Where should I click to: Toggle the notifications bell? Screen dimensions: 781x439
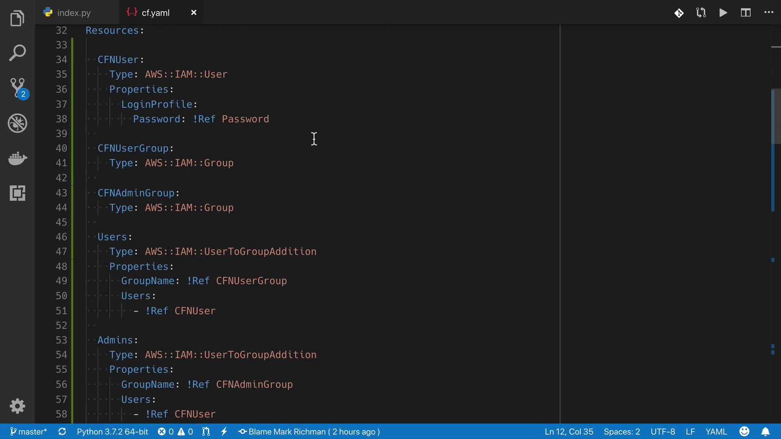[765, 432]
